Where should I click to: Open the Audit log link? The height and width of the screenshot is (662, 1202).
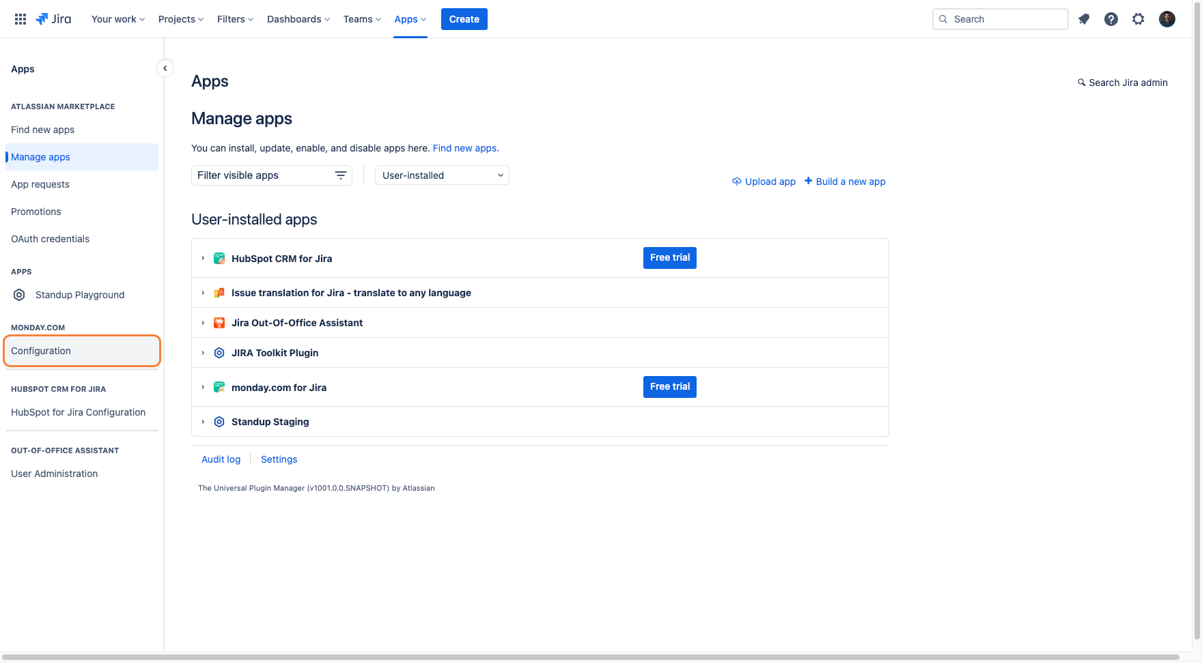[x=221, y=459]
